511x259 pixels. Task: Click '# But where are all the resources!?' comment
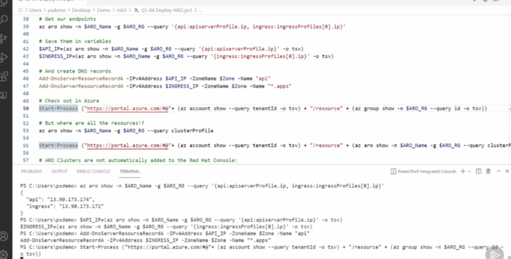click(91, 123)
